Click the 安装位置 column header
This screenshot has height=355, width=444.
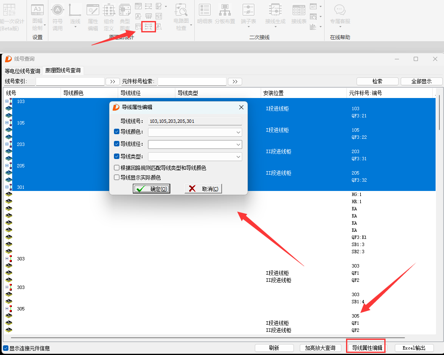tap(304, 93)
